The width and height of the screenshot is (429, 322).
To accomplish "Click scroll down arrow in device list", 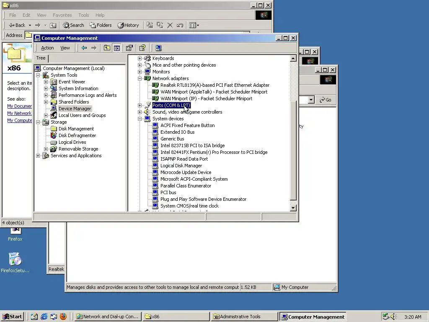I will pyautogui.click(x=293, y=208).
